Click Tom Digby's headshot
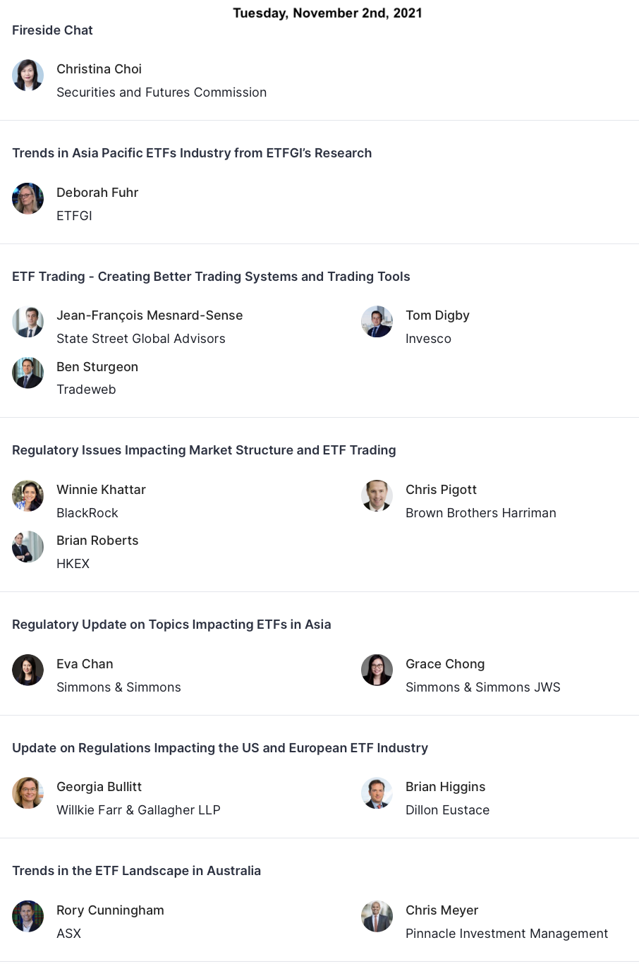The image size is (639, 964). [377, 322]
